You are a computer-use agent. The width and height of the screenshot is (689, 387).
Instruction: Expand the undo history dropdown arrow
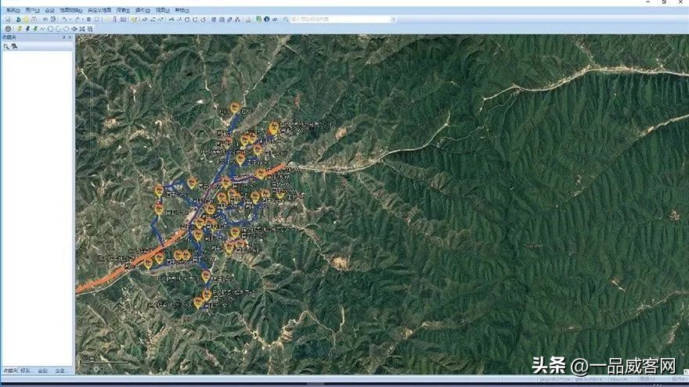tap(70, 20)
